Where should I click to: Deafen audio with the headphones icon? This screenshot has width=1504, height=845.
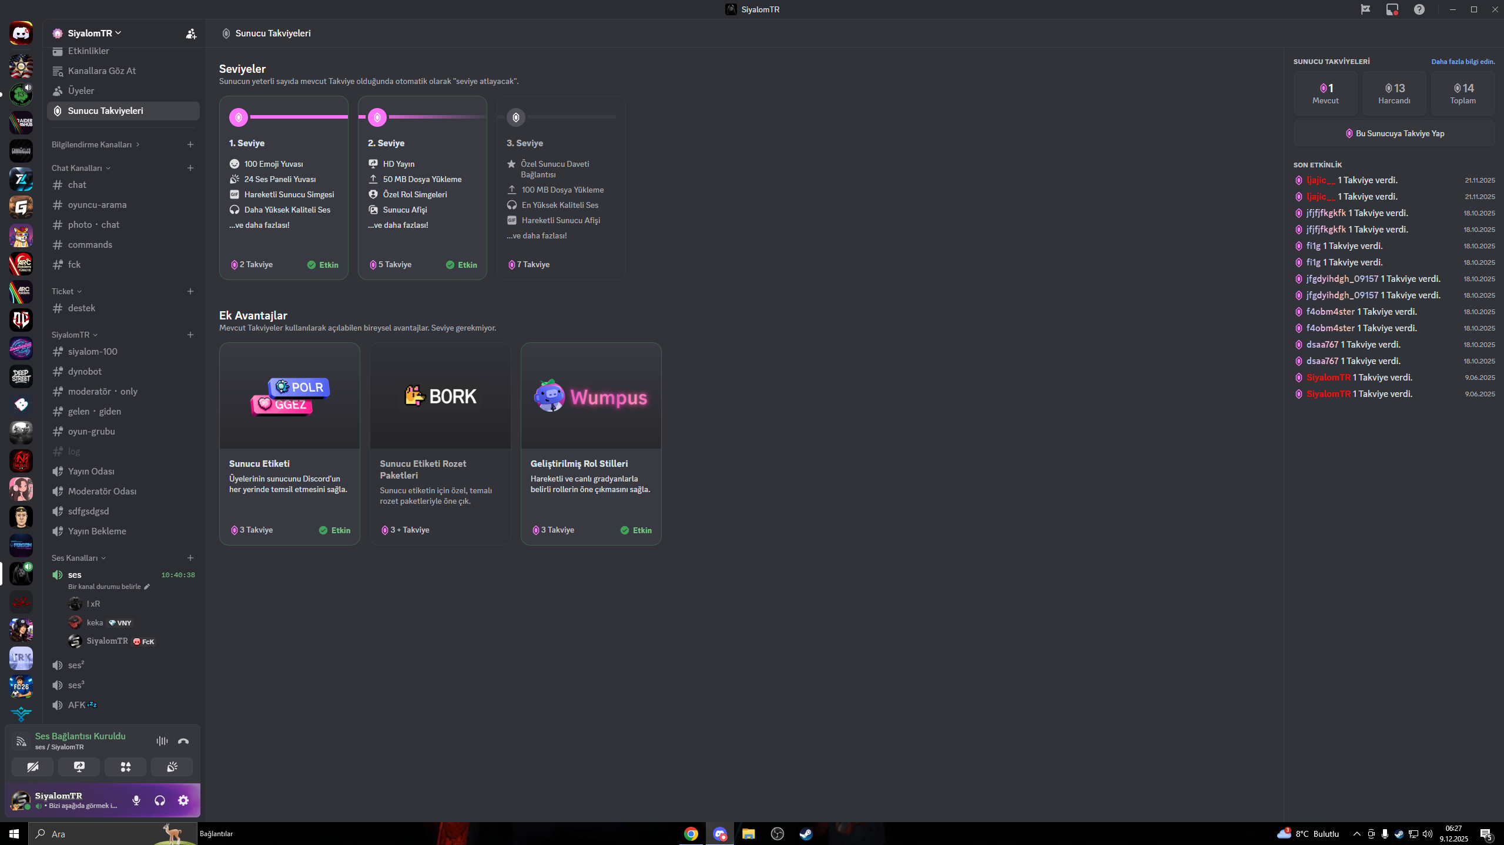[x=160, y=800]
